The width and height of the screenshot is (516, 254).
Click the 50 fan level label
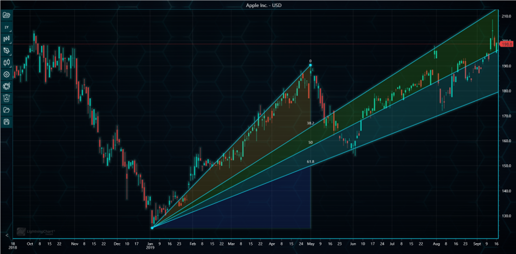click(310, 142)
